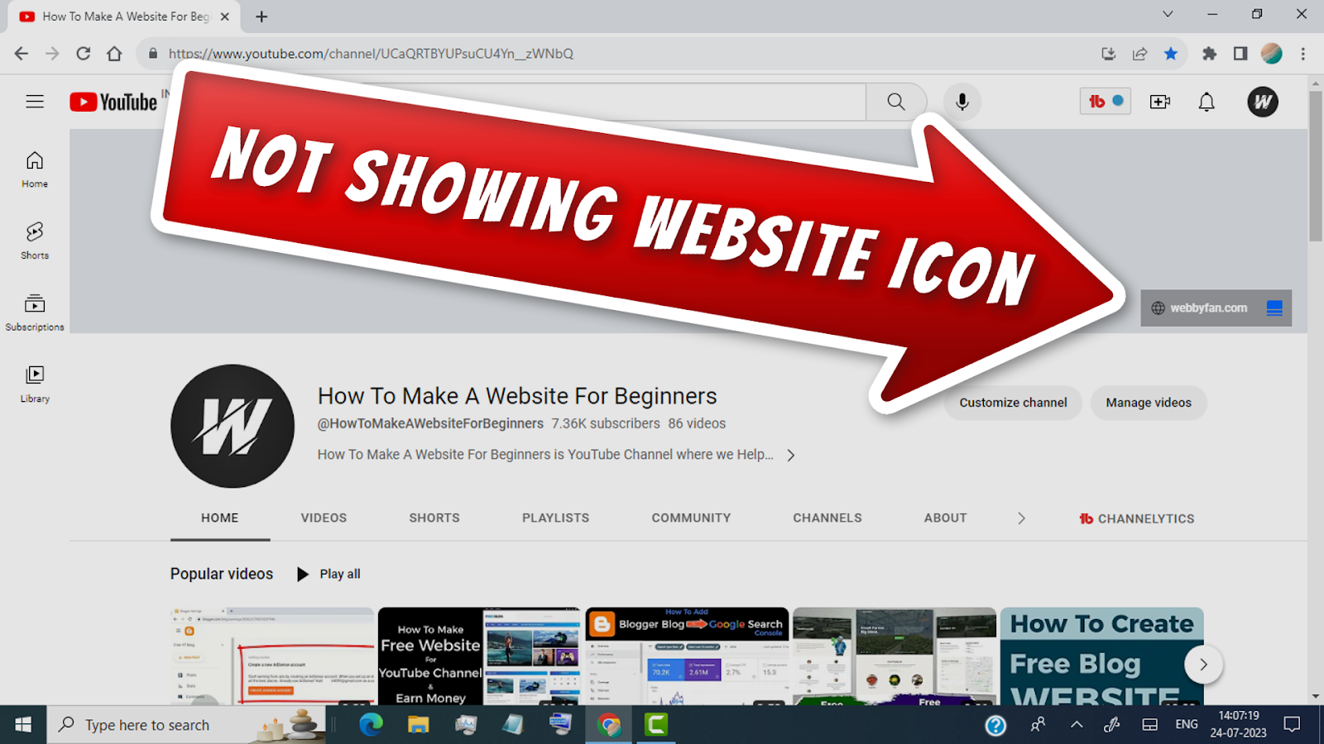Open the PLAYLISTS tab
Viewport: 1324px width, 744px height.
click(555, 518)
